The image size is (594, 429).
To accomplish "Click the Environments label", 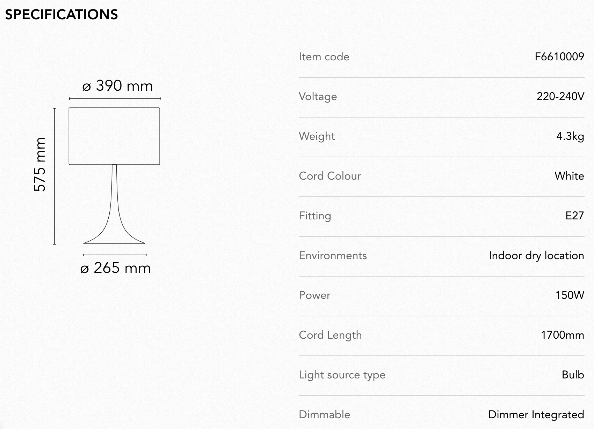I will tap(333, 255).
